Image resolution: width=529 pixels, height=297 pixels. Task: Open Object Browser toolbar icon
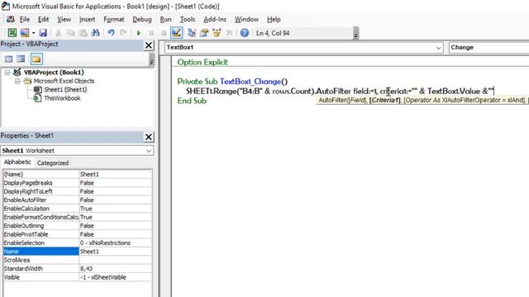[x=217, y=33]
